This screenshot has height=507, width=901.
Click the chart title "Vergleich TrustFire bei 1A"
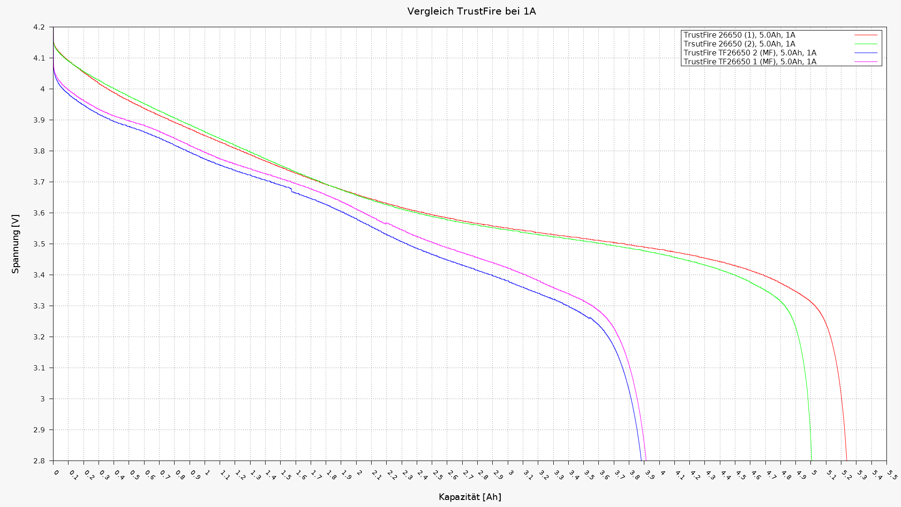(471, 11)
